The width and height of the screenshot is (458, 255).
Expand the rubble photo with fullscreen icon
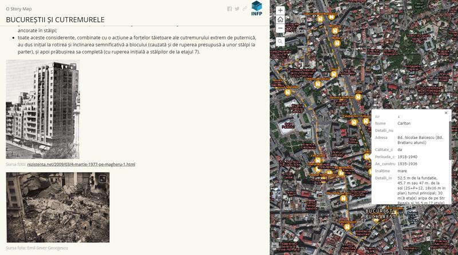[x=102, y=178]
